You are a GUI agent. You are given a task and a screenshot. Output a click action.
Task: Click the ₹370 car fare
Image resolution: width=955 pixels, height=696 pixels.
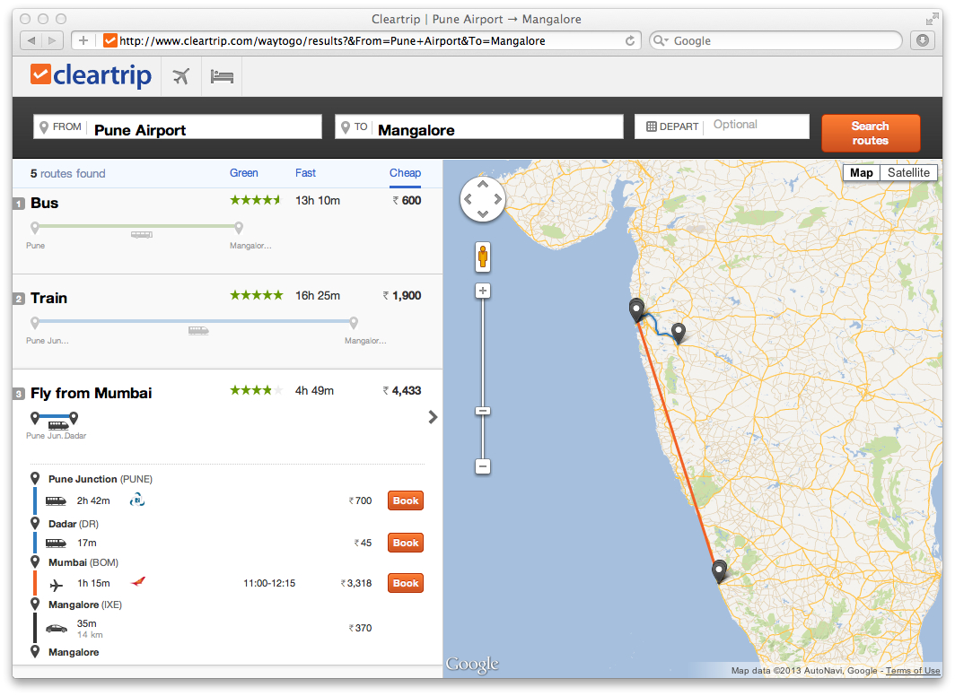coord(360,628)
